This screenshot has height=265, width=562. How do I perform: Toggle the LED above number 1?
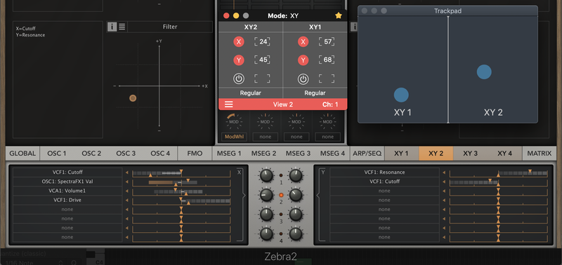281,175
